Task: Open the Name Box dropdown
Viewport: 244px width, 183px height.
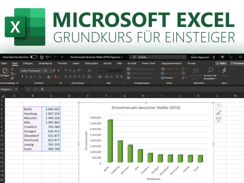Action: click(x=16, y=89)
